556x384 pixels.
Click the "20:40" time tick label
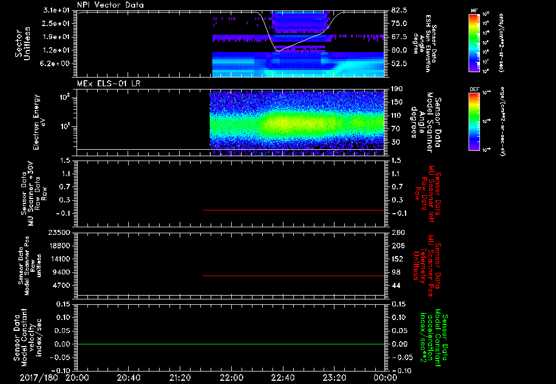tap(128, 377)
